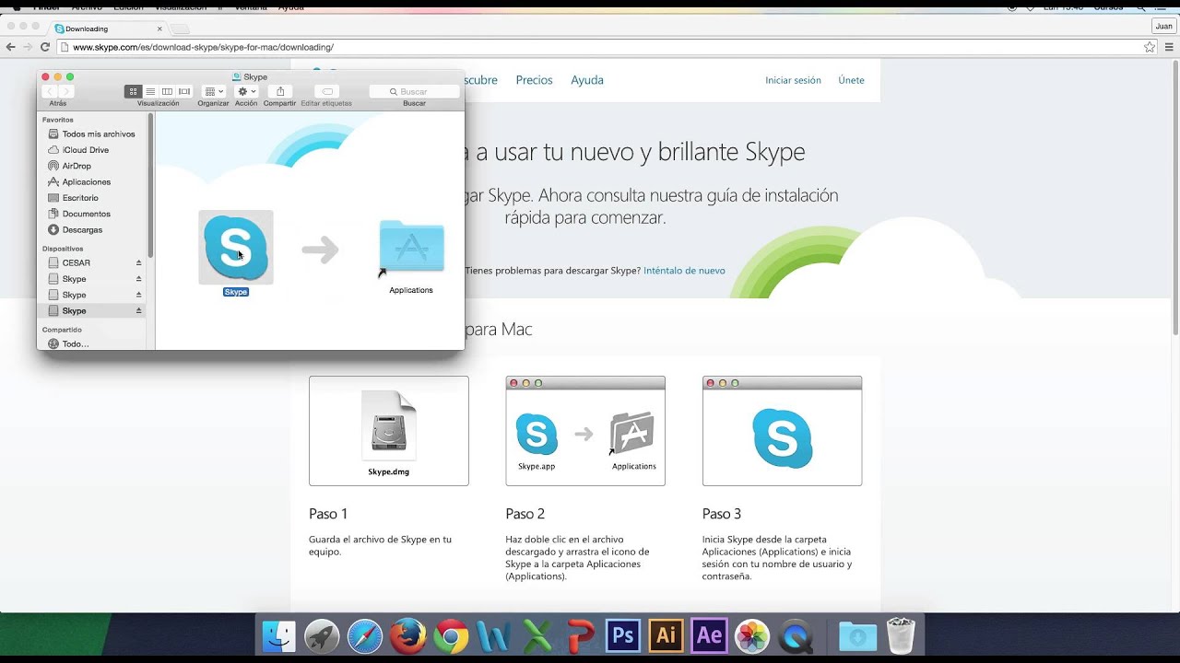Click the Skype.dmg Paso 1 image

tap(389, 431)
